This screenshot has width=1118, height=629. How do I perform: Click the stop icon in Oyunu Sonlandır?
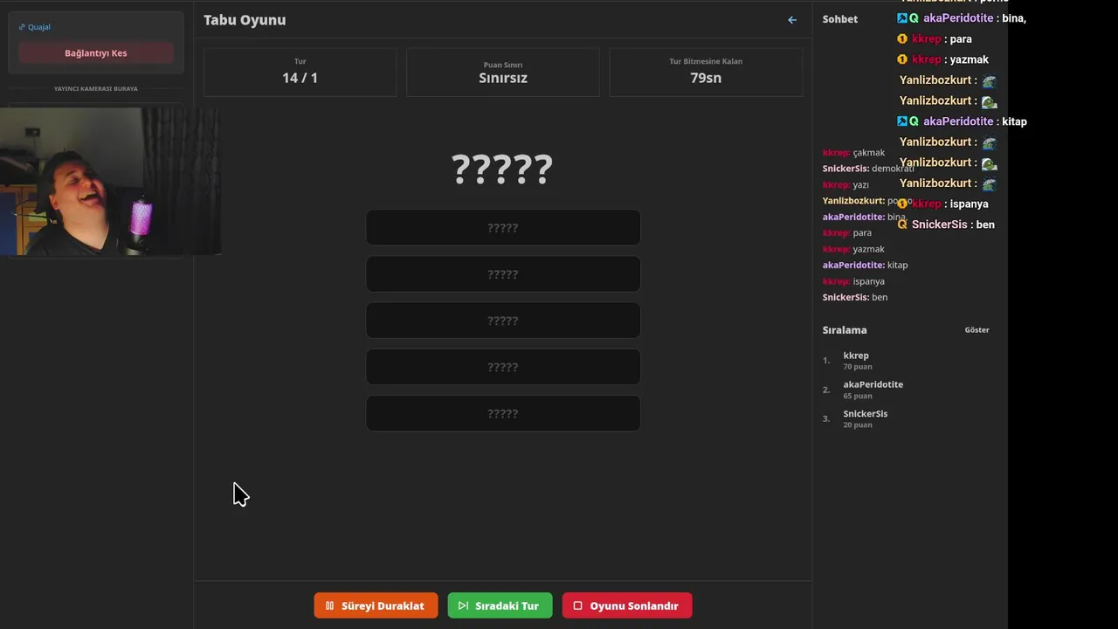[x=577, y=605]
